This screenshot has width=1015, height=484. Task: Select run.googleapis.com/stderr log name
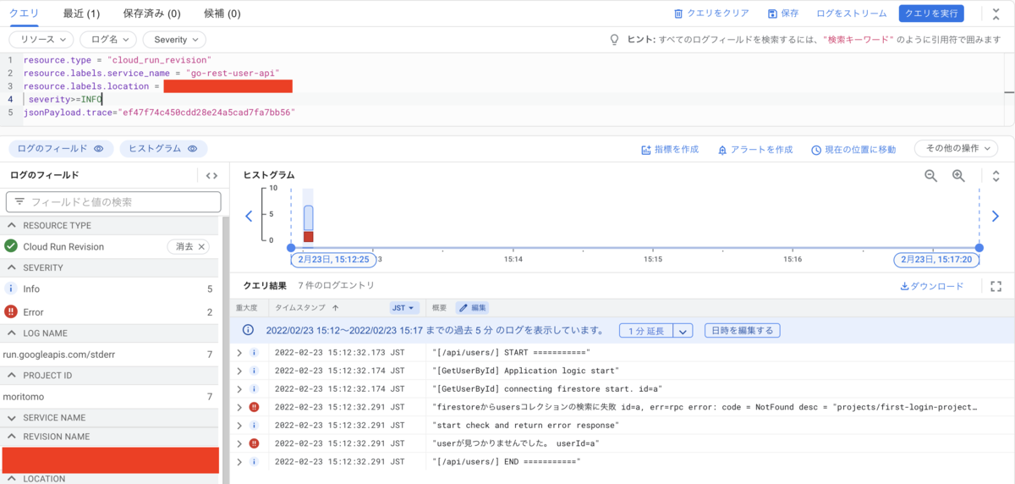click(108, 355)
